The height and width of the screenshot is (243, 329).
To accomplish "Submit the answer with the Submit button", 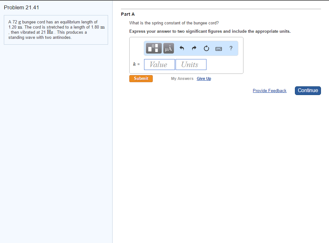I will [141, 79].
